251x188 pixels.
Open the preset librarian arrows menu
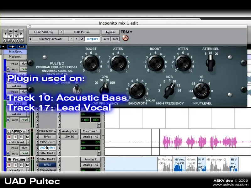30,39
